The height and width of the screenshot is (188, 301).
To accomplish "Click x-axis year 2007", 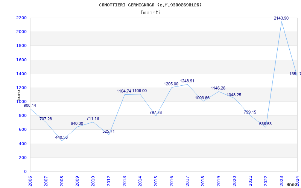I will coord(46,181).
